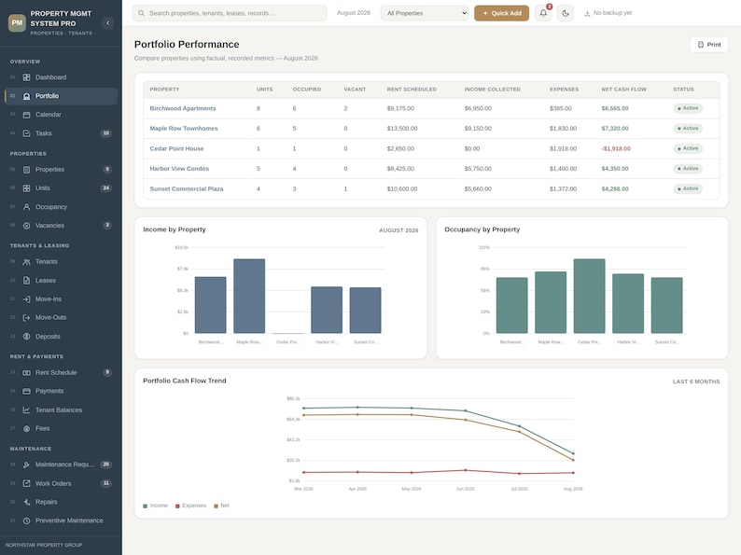Viewport: 741px width, 555px height.
Task: Focus the search properties input field
Action: coord(230,13)
